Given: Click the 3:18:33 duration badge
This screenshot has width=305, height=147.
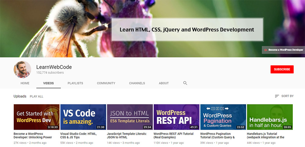Looking at the screenshot, I should coord(53,127).
